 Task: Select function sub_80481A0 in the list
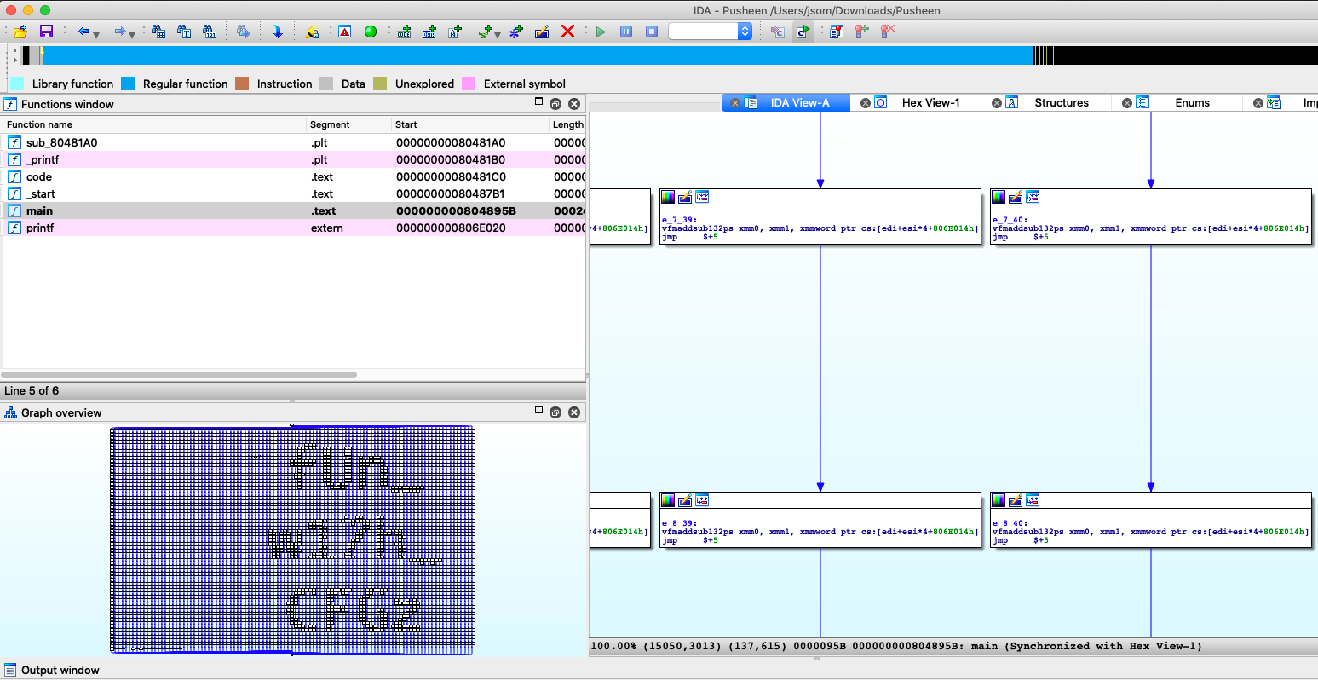click(294, 142)
